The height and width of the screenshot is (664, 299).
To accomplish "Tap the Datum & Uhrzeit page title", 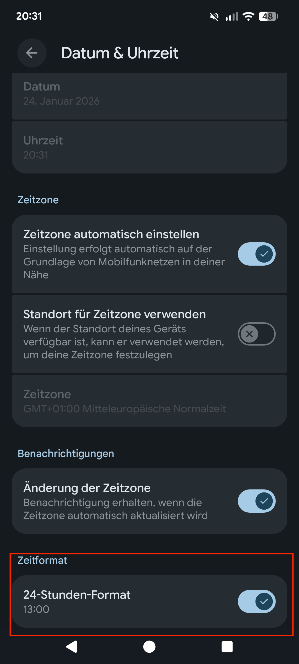I will coord(120,53).
